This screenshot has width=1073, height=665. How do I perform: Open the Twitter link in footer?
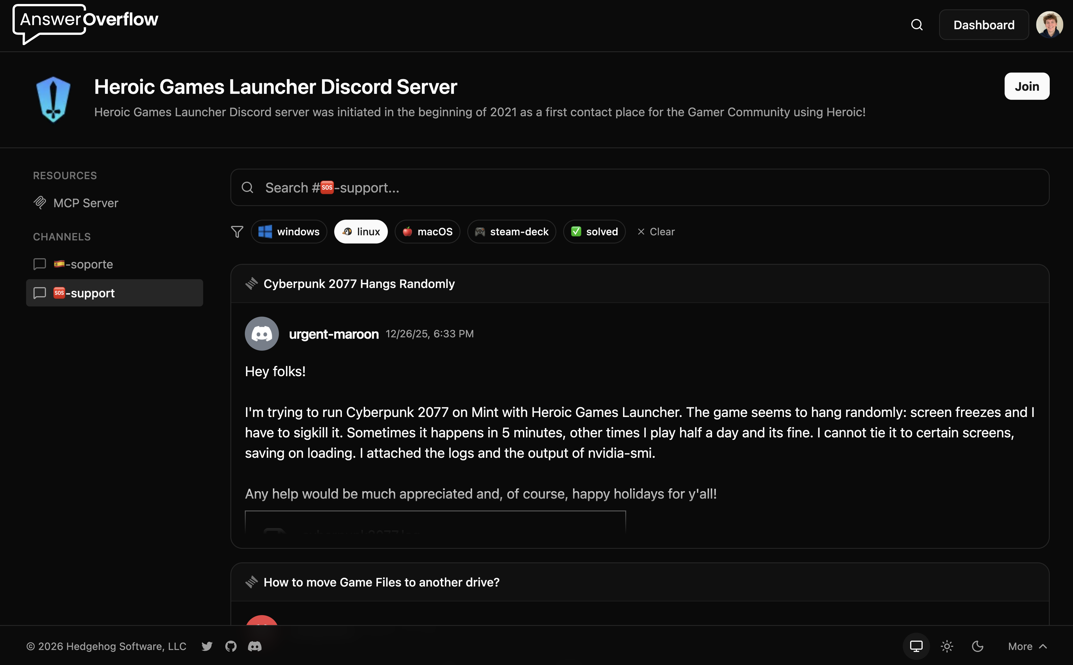click(207, 646)
